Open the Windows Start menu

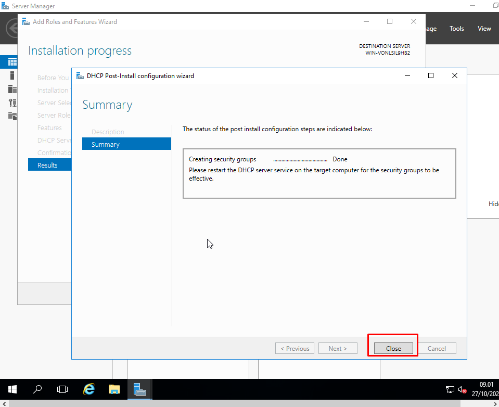12,389
